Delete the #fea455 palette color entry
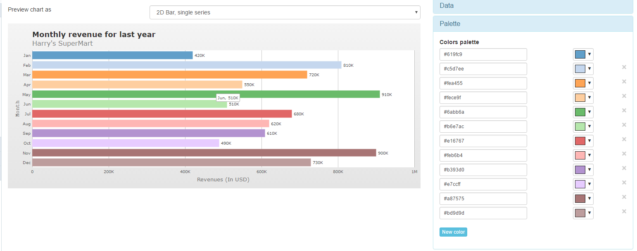 tap(624, 82)
